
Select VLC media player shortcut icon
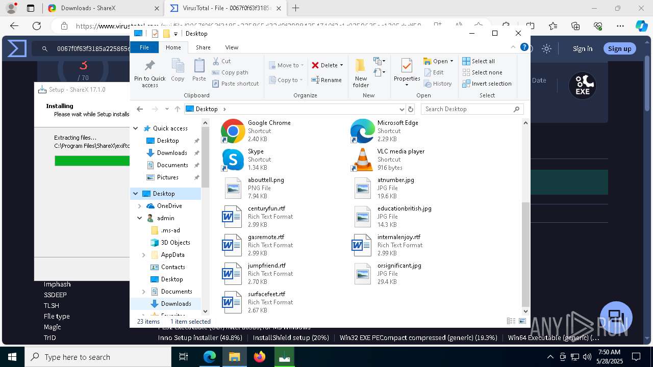click(362, 160)
